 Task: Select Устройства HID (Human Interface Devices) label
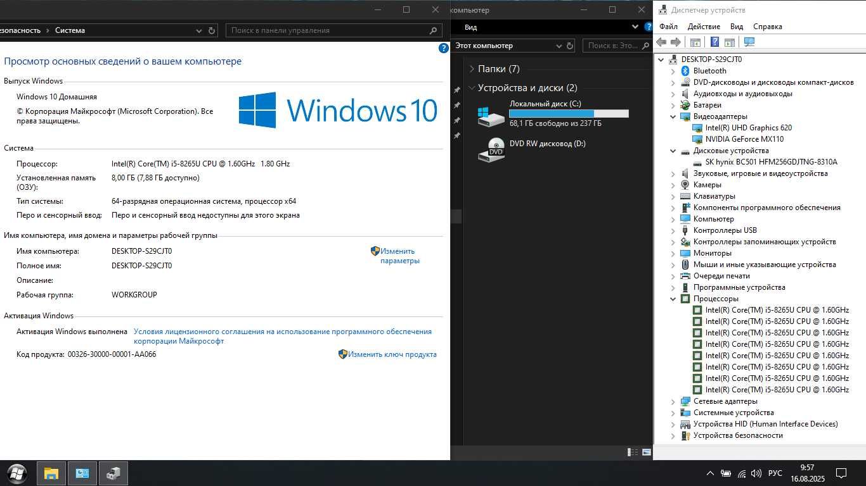(765, 424)
